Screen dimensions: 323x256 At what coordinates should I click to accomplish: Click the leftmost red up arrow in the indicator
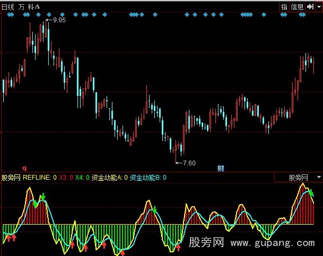pos(8,239)
